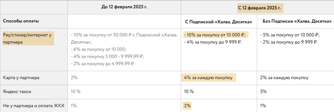Click highlighted "10% за покупку от 10 000 ₽" text

(215, 35)
